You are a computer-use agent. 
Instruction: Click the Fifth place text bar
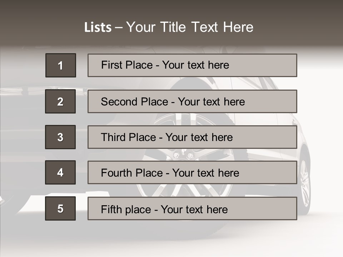[192, 208]
